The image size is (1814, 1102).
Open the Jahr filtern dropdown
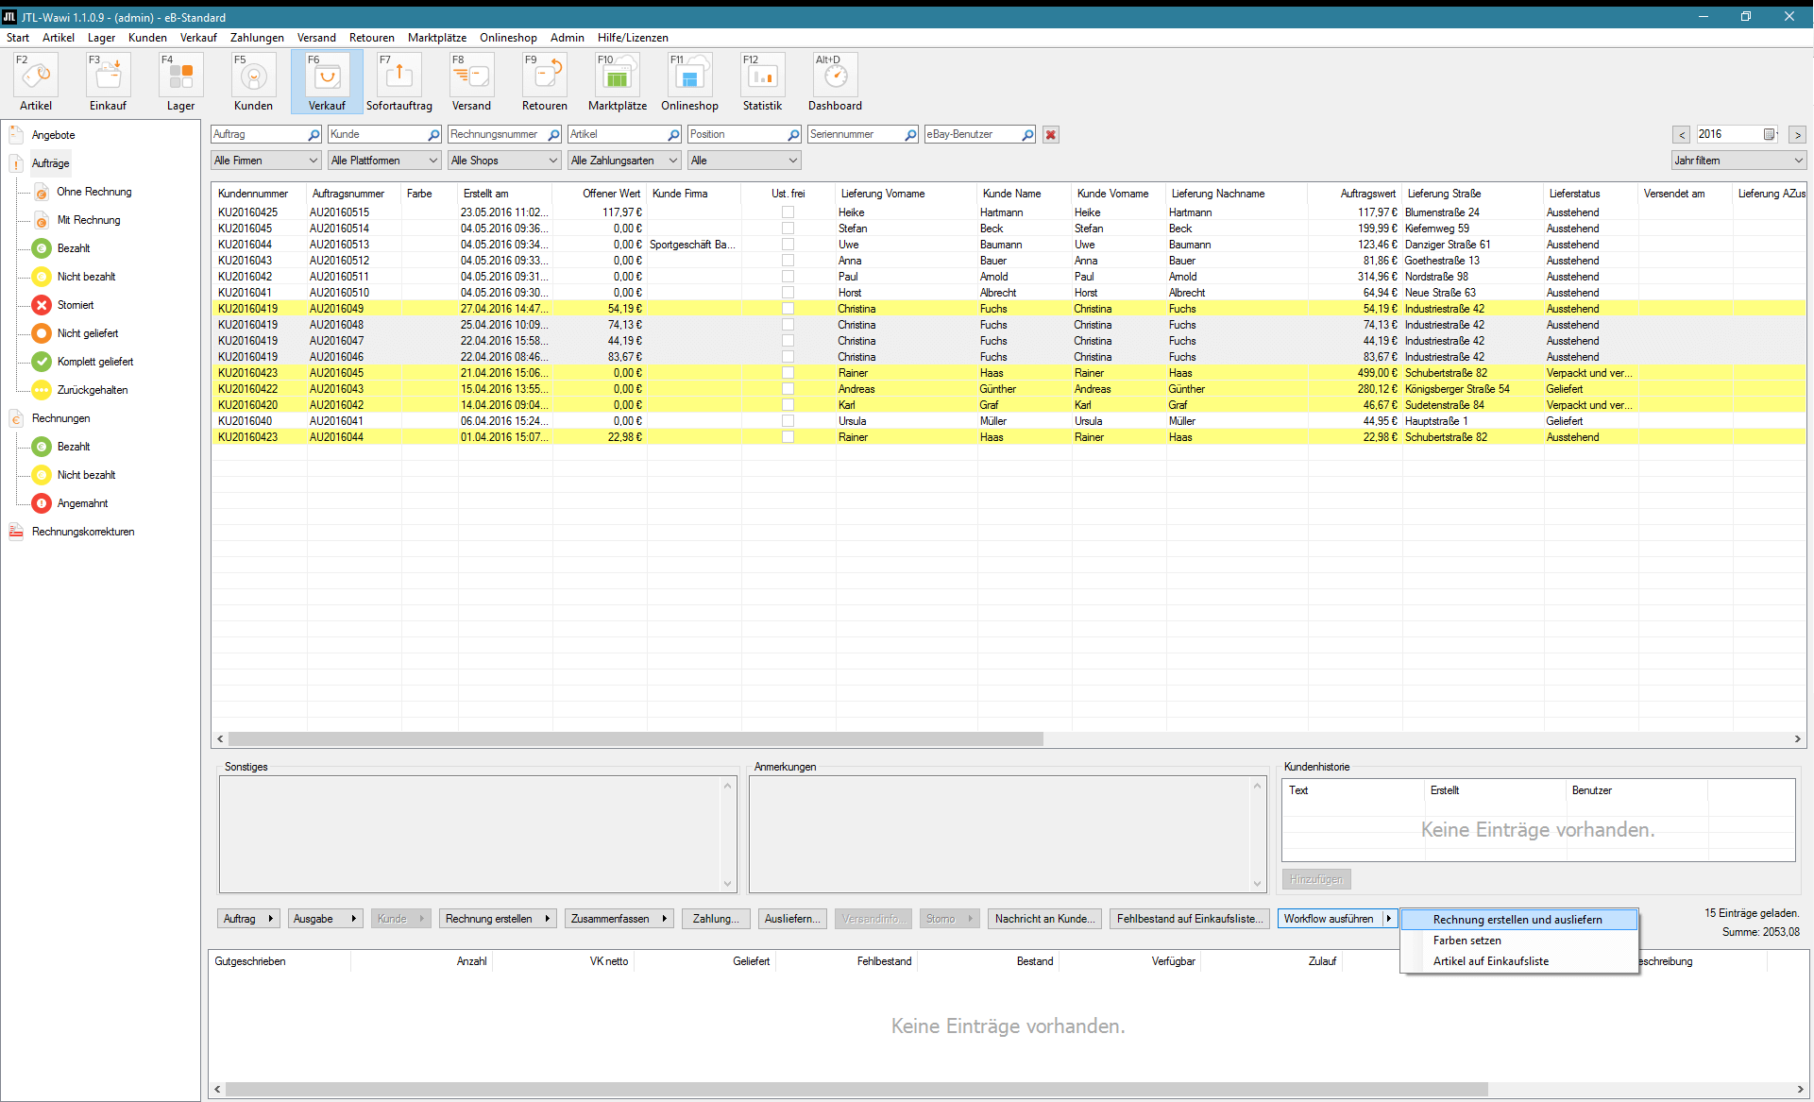click(x=1738, y=160)
